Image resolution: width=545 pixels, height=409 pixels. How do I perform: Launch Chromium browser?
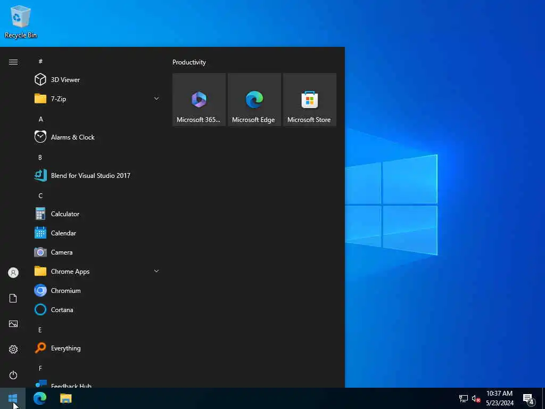pyautogui.click(x=97, y=290)
